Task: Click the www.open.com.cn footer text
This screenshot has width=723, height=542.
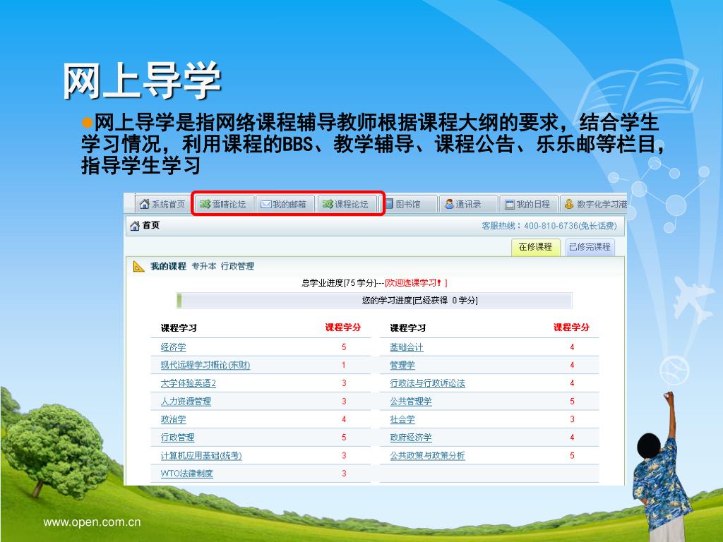Action: pyautogui.click(x=92, y=522)
